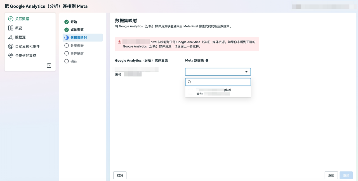The image size is (358, 181).
Task: Click the 概览 overview icon
Action: click(11, 28)
